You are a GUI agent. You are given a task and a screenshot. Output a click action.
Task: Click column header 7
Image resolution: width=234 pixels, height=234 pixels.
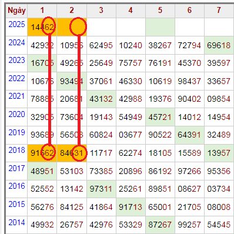219,11
